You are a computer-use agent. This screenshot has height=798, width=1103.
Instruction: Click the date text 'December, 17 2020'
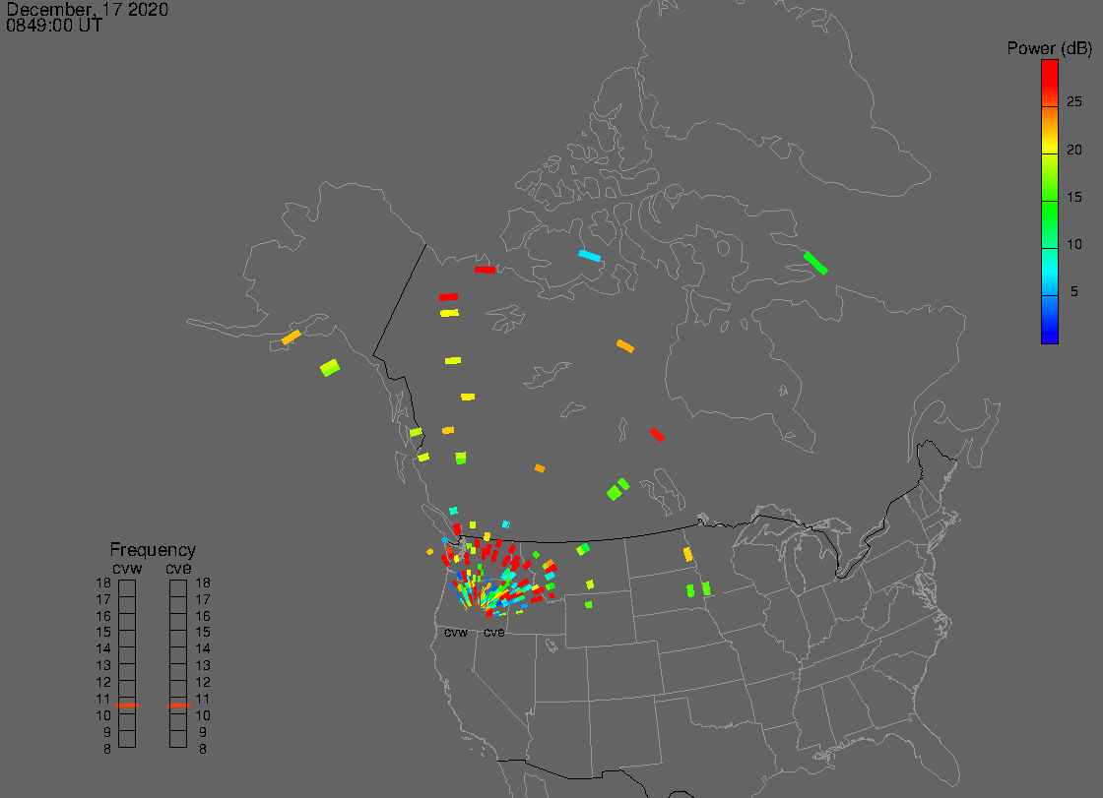(88, 9)
